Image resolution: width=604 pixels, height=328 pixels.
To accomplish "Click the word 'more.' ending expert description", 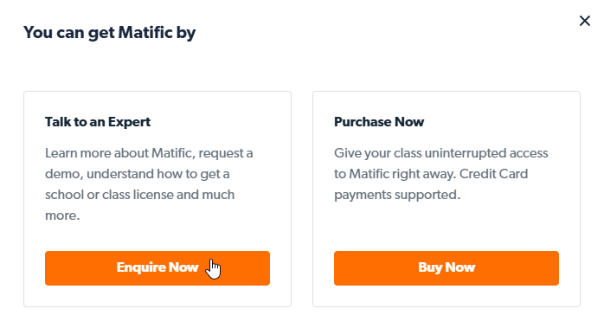I will coord(62,215).
